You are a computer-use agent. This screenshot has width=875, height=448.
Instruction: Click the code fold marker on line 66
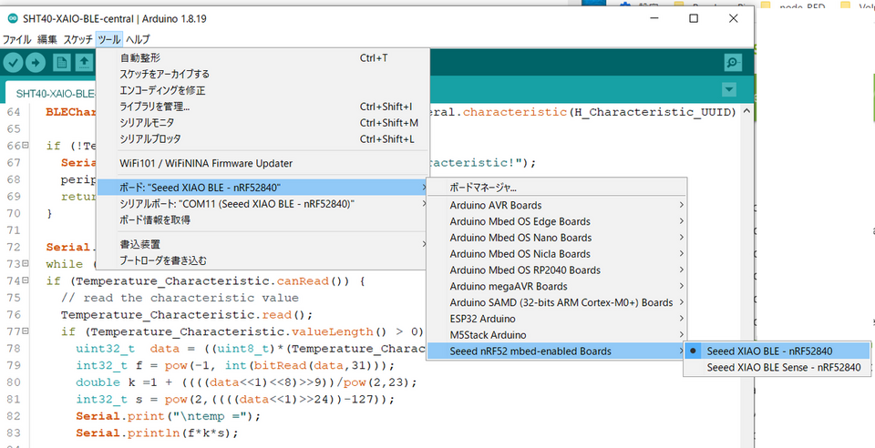[24, 146]
